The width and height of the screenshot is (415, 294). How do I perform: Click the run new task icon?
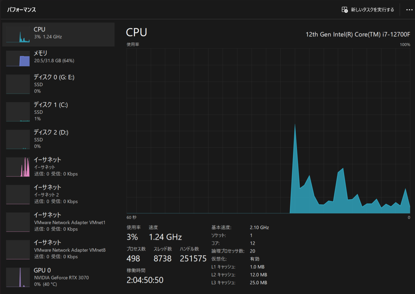[344, 9]
